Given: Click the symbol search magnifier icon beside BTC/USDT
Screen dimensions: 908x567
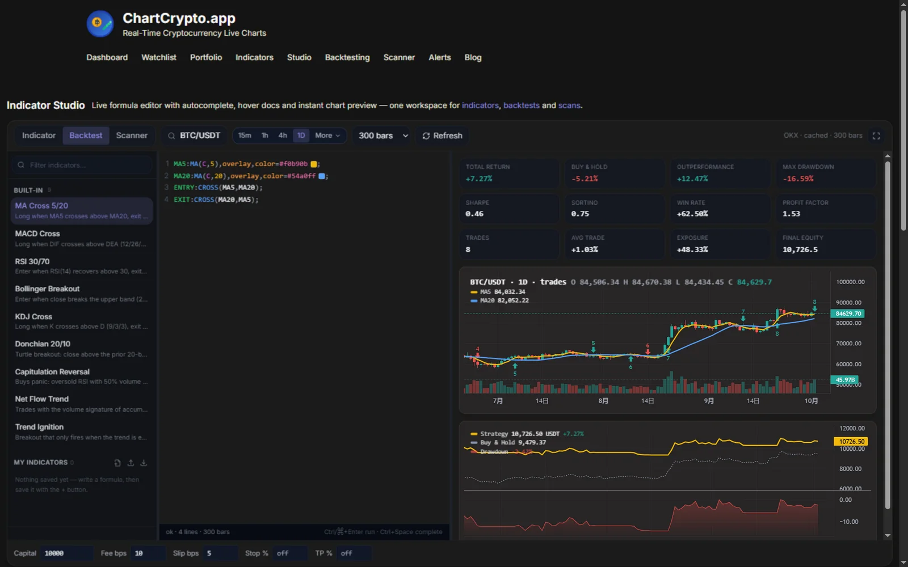Looking at the screenshot, I should click(x=171, y=136).
